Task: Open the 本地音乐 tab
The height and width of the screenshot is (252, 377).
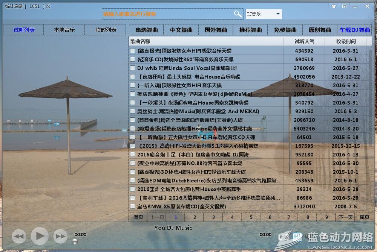Action: point(64,30)
